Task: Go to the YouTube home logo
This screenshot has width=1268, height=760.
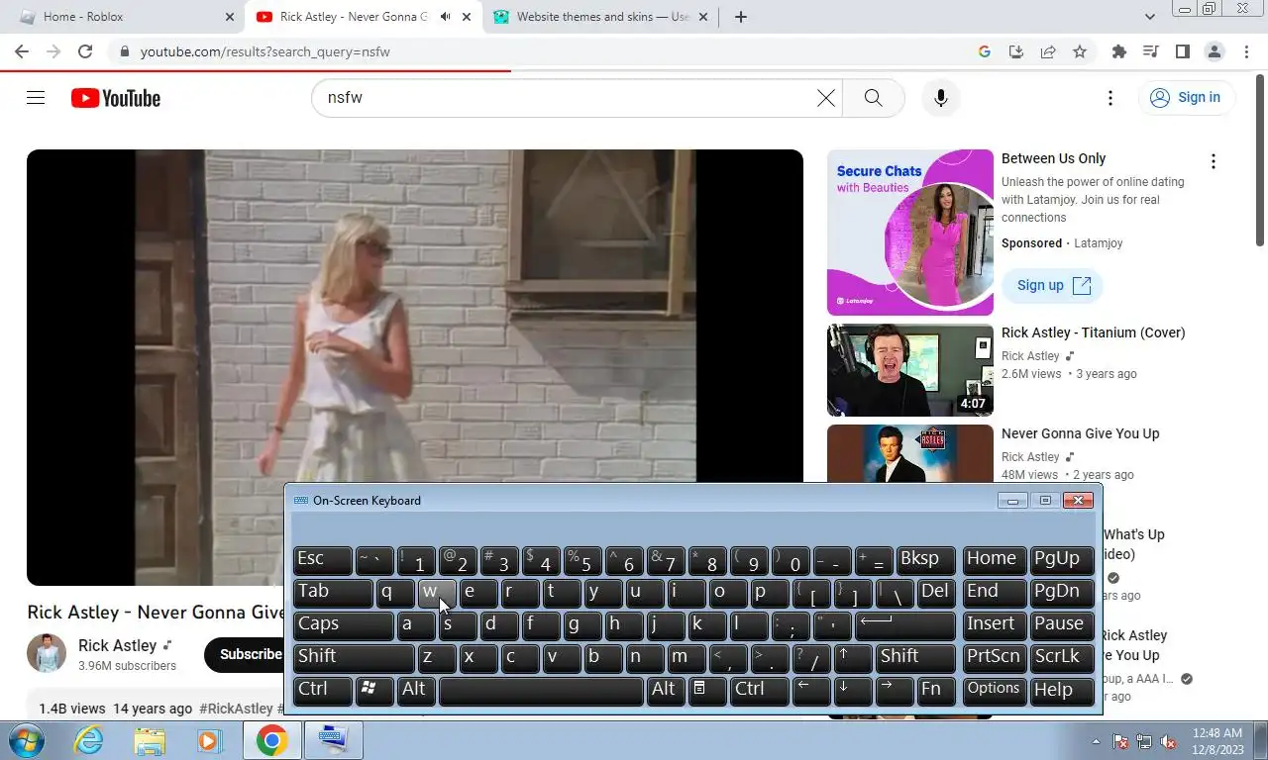Action: (116, 98)
